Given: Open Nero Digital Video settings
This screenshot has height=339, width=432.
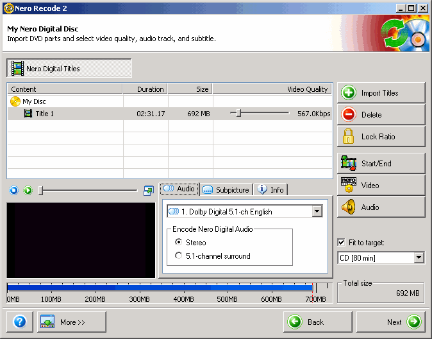Looking at the screenshot, I should point(381,186).
